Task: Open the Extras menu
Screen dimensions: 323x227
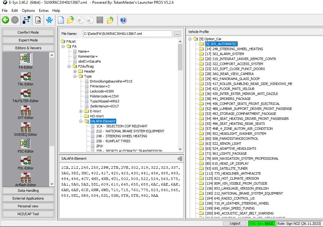Action: 44,10
